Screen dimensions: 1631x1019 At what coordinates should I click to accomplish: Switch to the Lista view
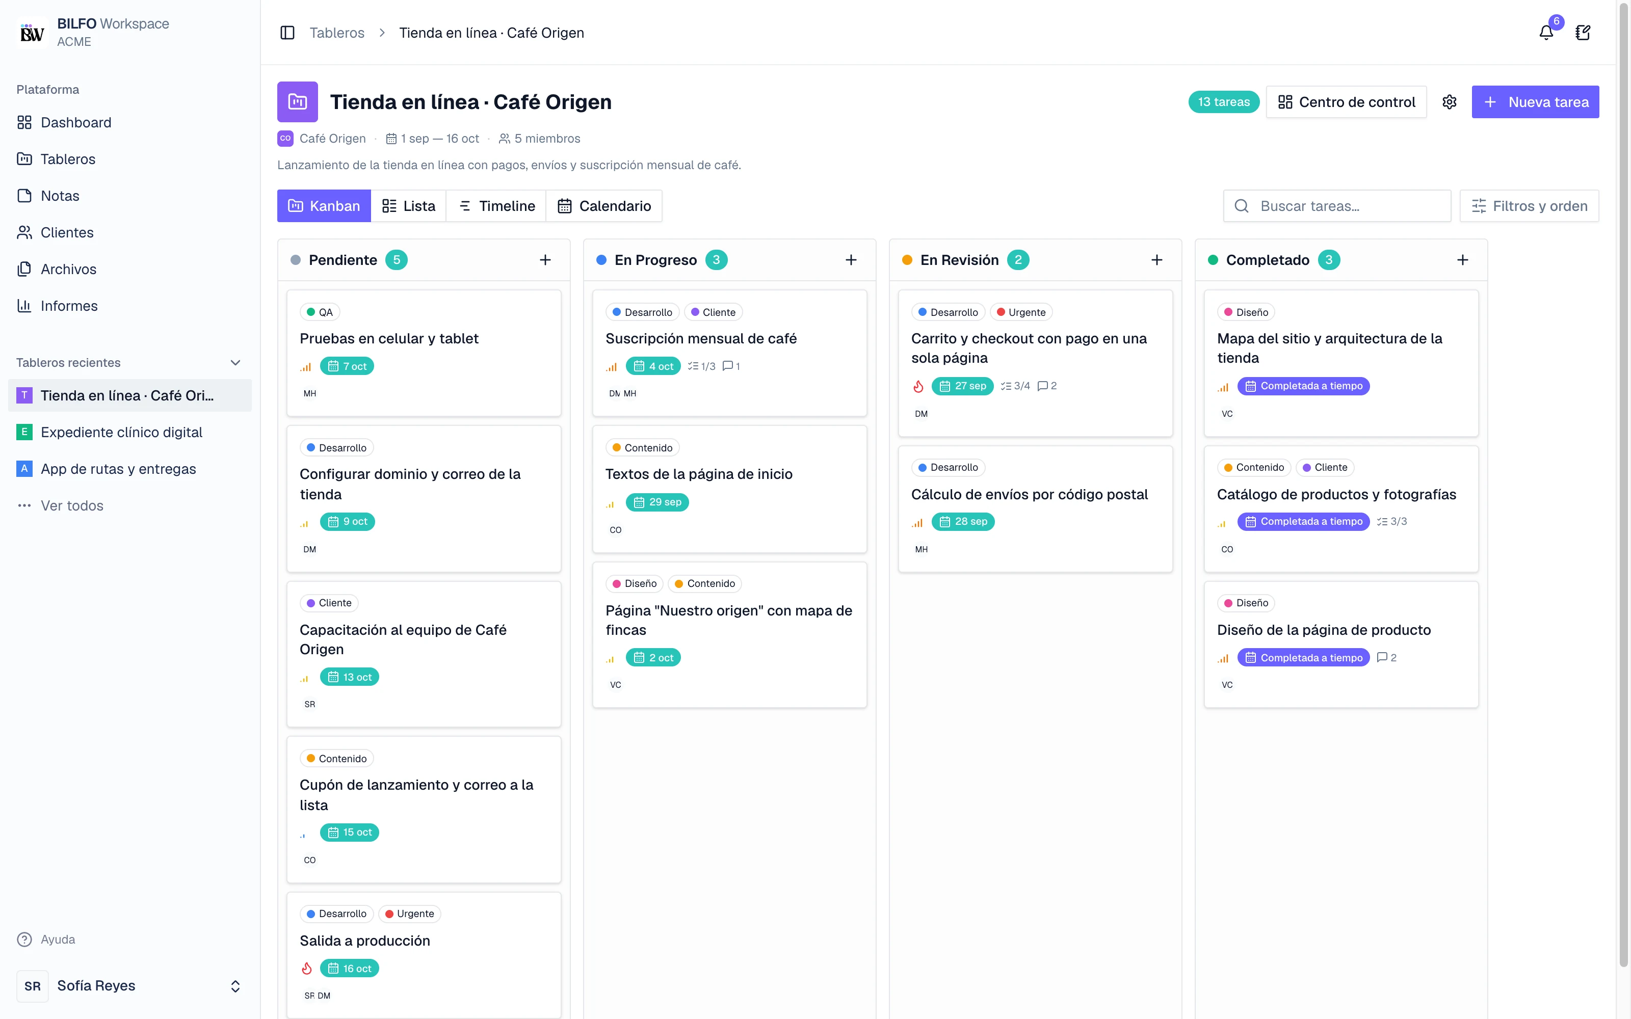point(408,205)
